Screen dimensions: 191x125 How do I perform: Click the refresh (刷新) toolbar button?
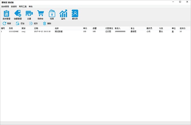[x=7, y=23]
